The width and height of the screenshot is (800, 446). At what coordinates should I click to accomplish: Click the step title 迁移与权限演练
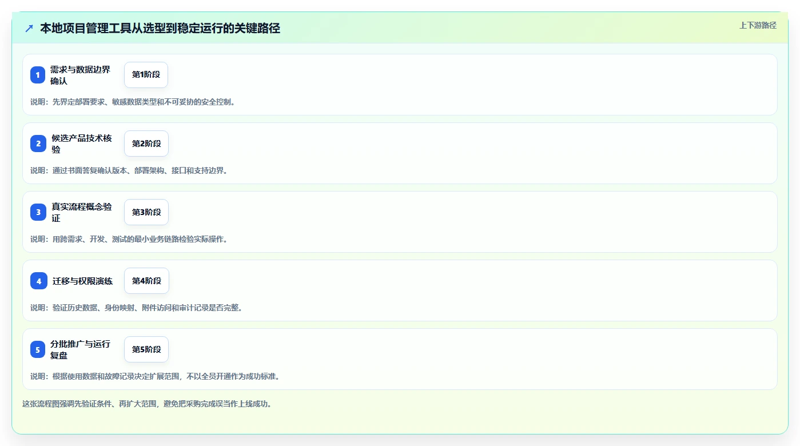[x=82, y=281]
